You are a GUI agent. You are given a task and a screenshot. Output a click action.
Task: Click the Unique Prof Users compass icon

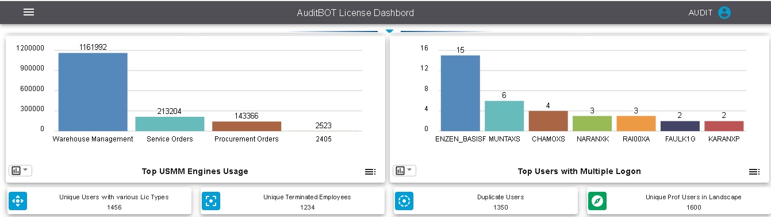(x=597, y=201)
